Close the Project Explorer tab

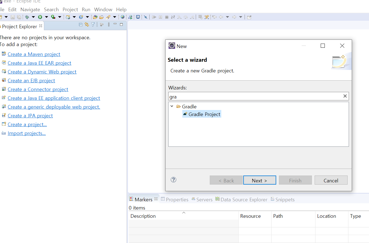[41, 26]
